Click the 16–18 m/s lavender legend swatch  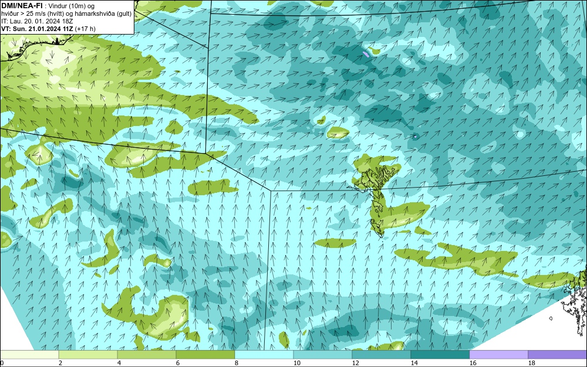point(498,355)
